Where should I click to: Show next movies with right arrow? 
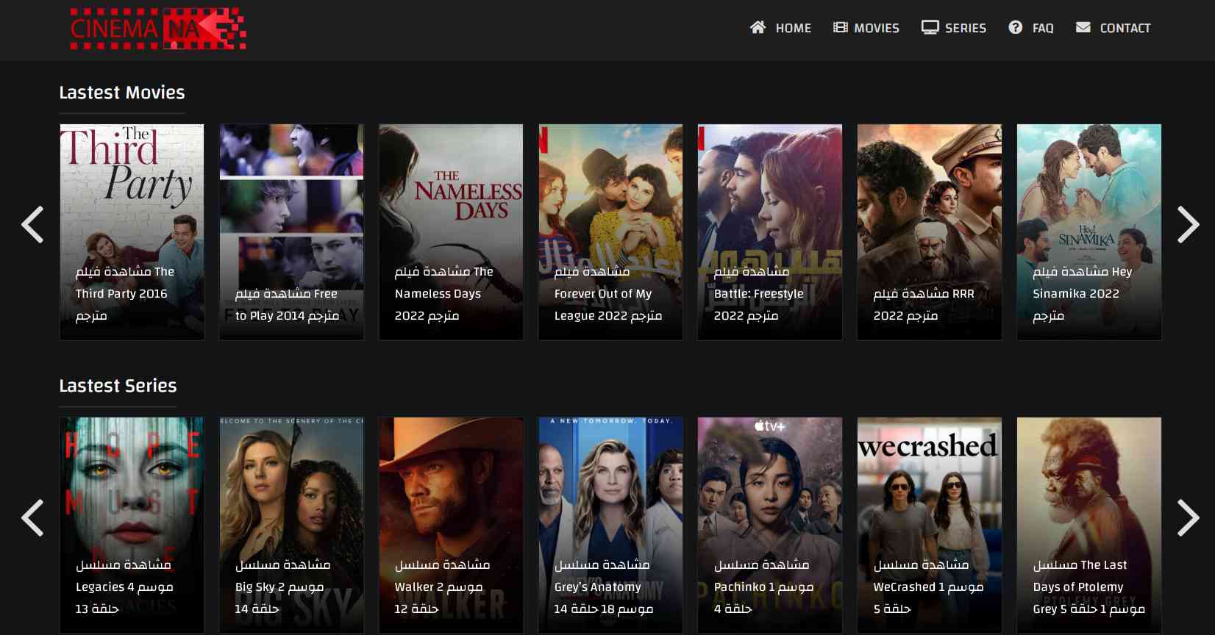point(1188,225)
